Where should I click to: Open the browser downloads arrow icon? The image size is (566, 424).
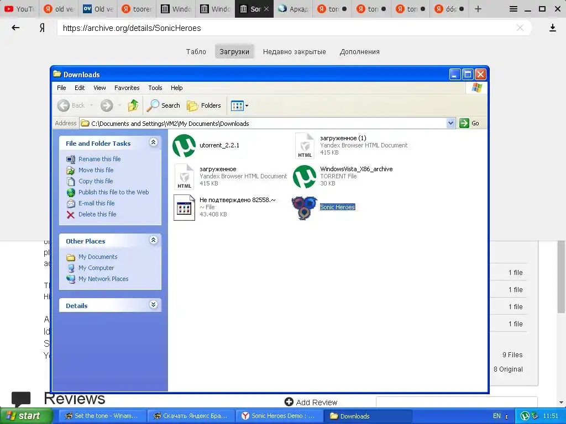click(553, 28)
